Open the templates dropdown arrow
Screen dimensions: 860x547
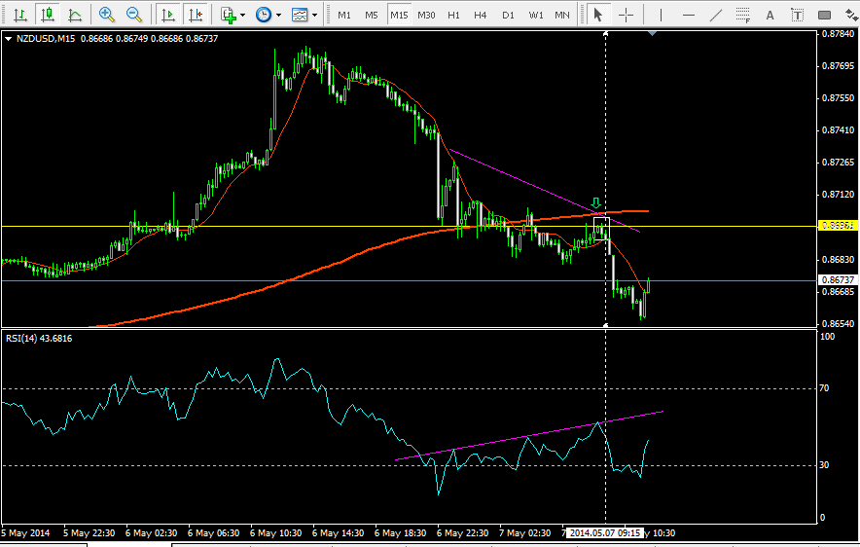pyautogui.click(x=314, y=15)
